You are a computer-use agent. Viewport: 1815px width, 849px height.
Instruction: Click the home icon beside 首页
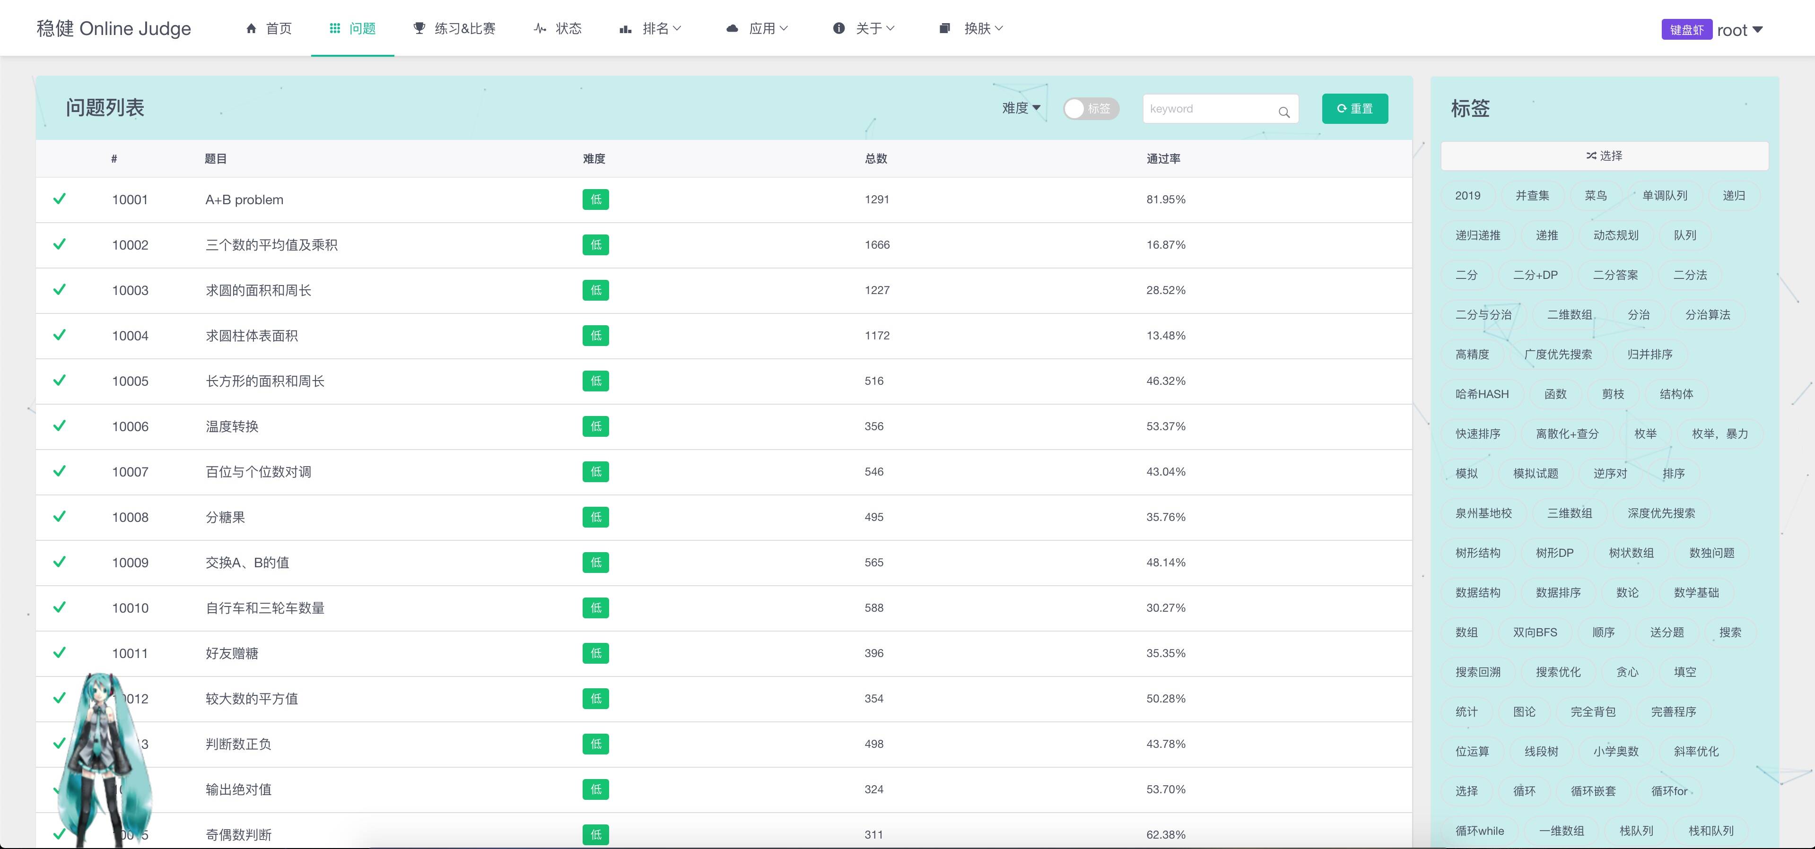pos(251,29)
